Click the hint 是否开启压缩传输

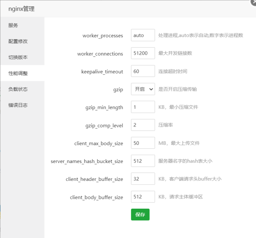coord(178,89)
